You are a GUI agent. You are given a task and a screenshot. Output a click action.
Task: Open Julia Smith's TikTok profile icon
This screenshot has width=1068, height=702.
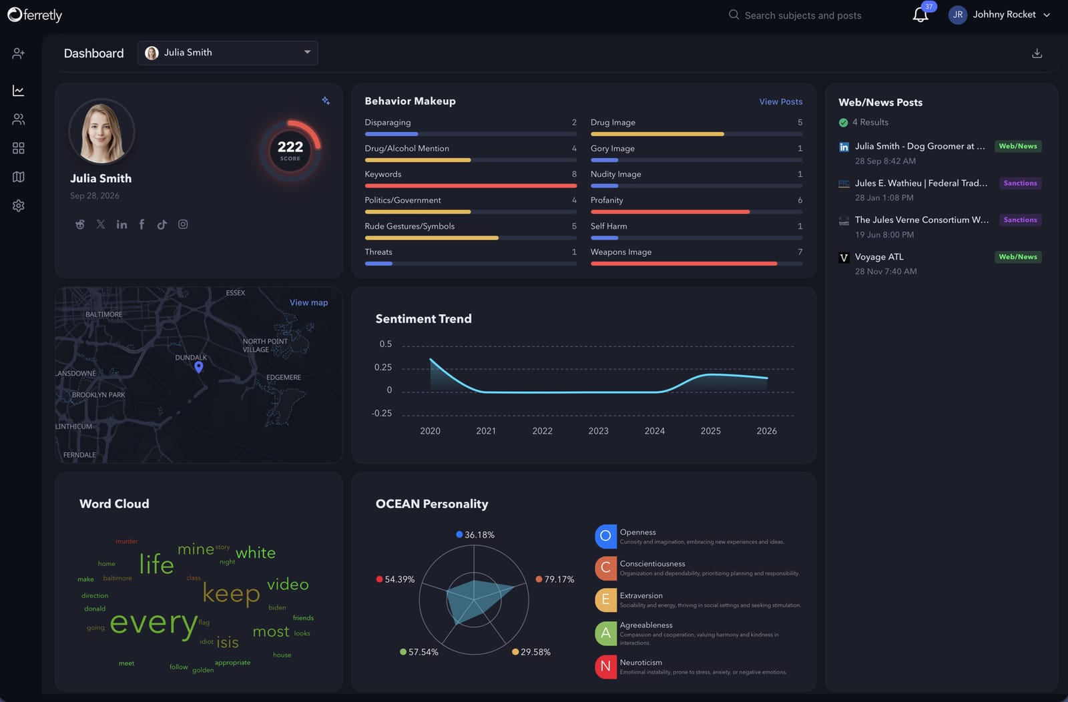point(162,224)
